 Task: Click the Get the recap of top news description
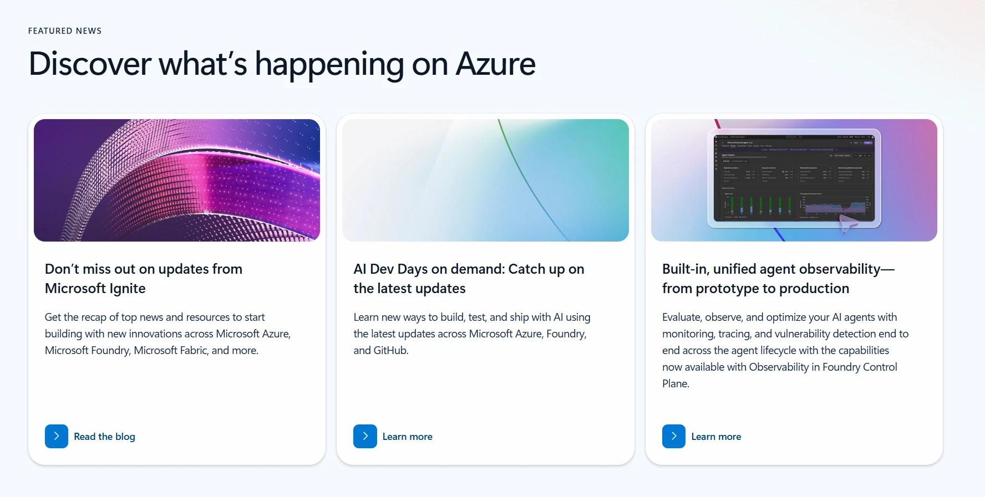pyautogui.click(x=167, y=334)
